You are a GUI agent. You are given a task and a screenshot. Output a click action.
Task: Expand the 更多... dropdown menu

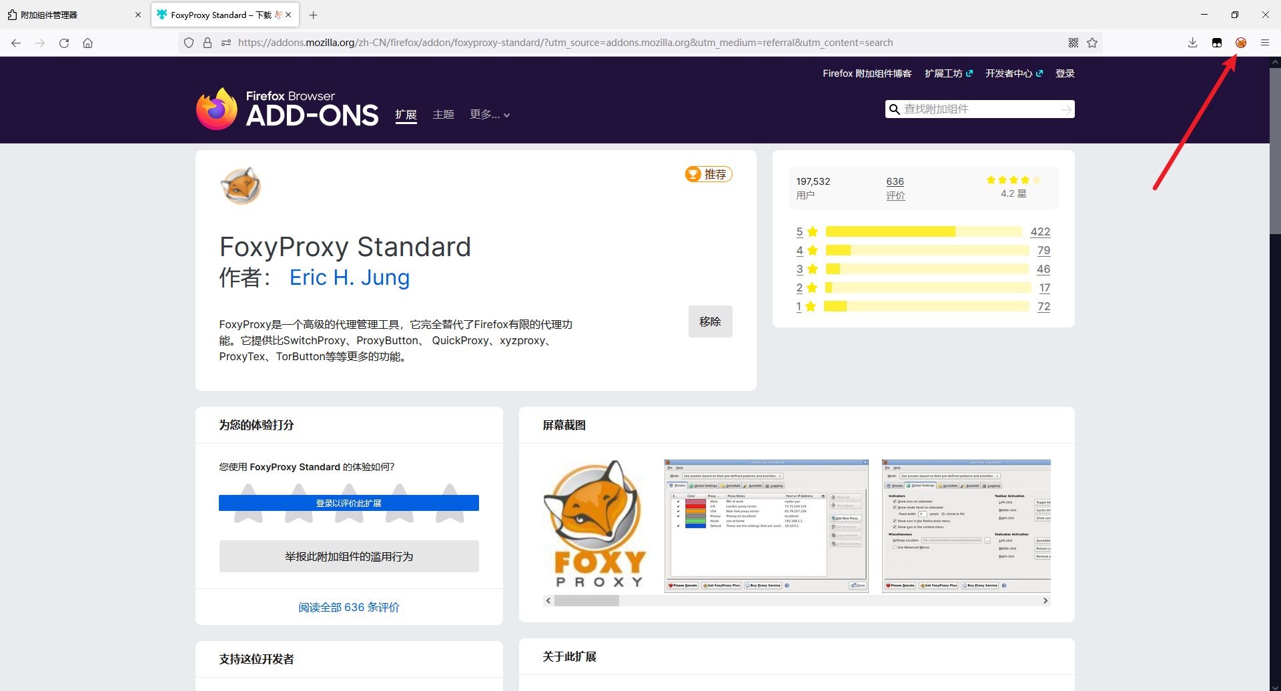pos(490,115)
